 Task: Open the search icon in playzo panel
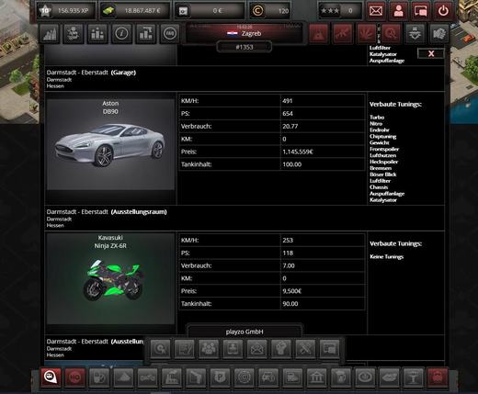point(160,348)
